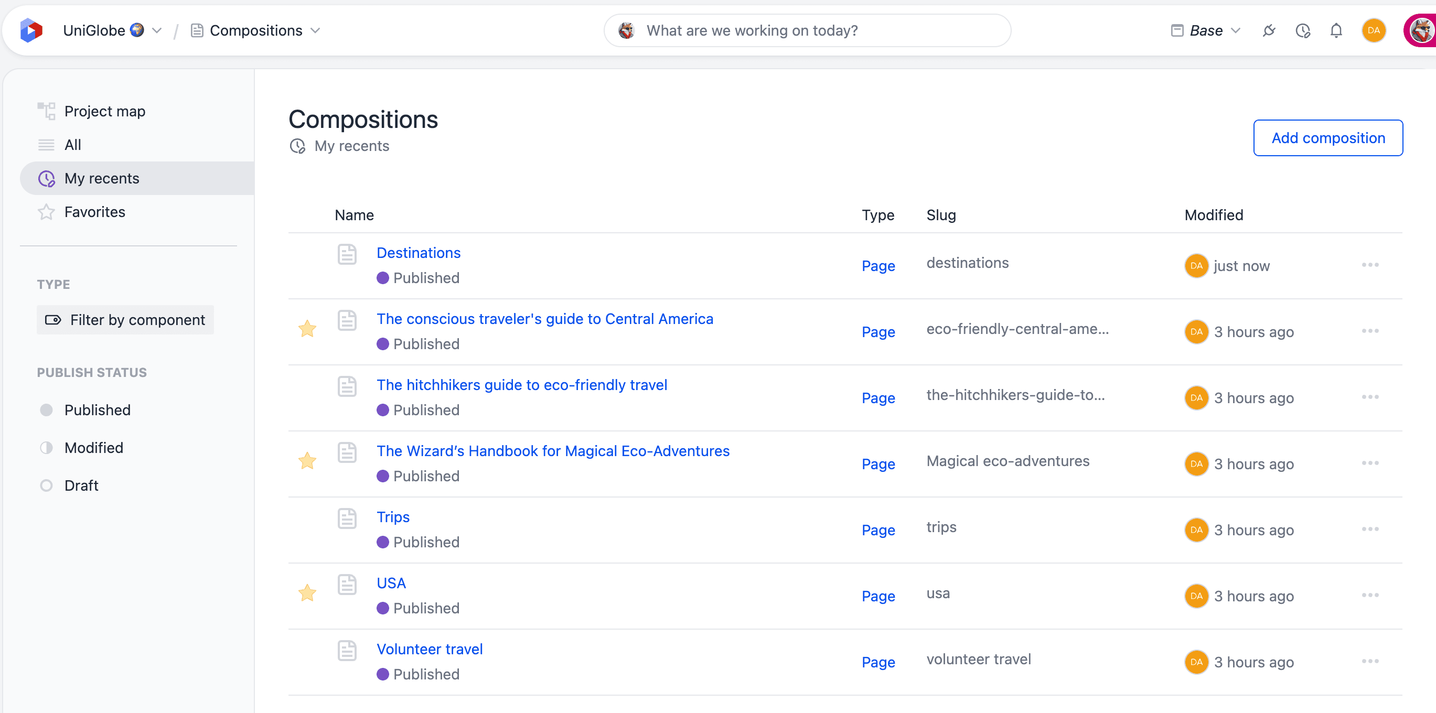Viewport: 1436px width, 713px height.
Task: Click the document icon beside Volunteer travel
Action: pyautogui.click(x=347, y=650)
